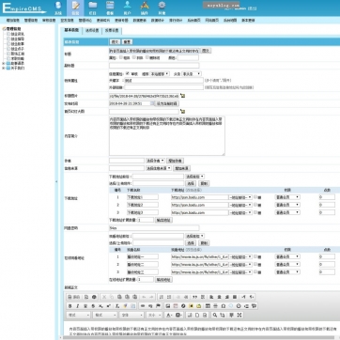The height and width of the screenshot is (340, 340).
Task: Open member permission dropdown in download row 1
Action: pos(287,197)
